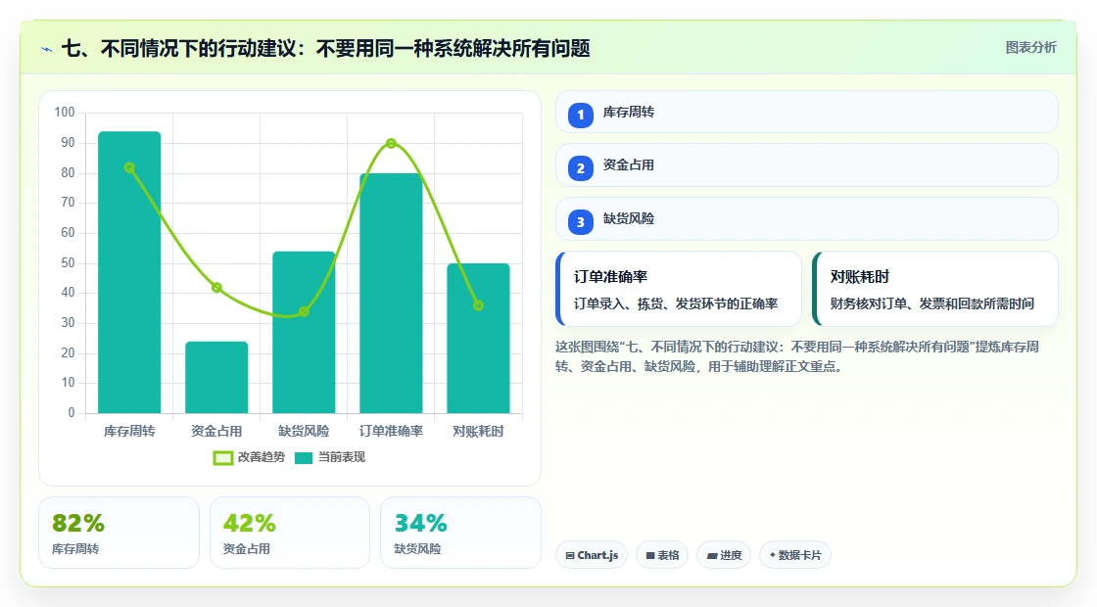Click the 改善趋势 legend color box
Image resolution: width=1097 pixels, height=607 pixels.
click(x=223, y=458)
